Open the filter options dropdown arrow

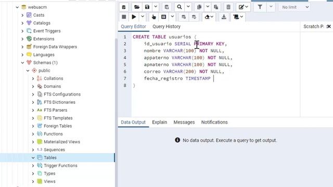tap(271, 7)
